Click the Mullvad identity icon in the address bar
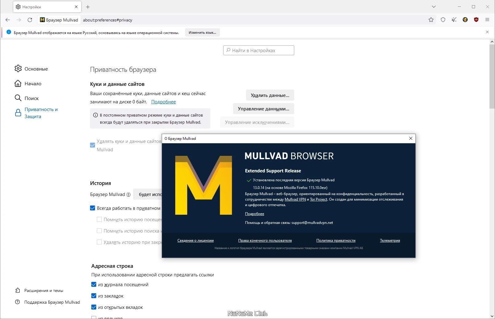Screen dimensions: 495x319 pos(59,20)
